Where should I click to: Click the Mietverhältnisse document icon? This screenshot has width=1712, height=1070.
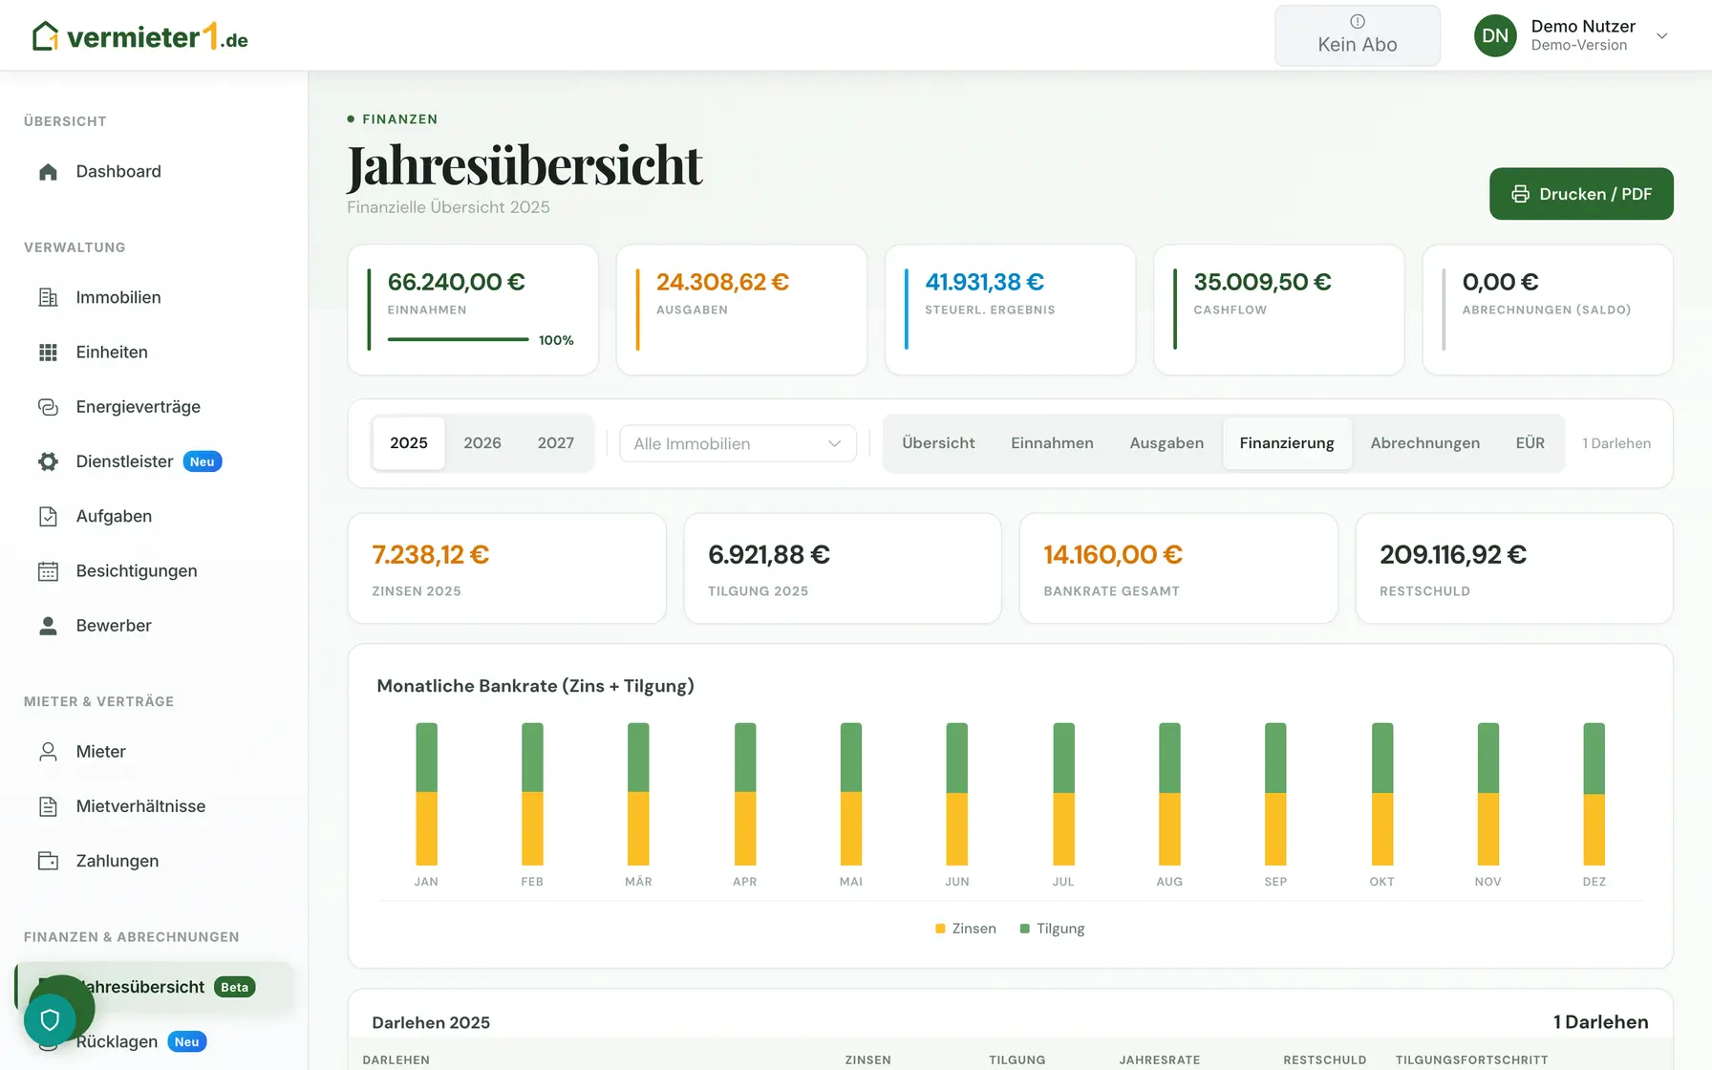[48, 806]
